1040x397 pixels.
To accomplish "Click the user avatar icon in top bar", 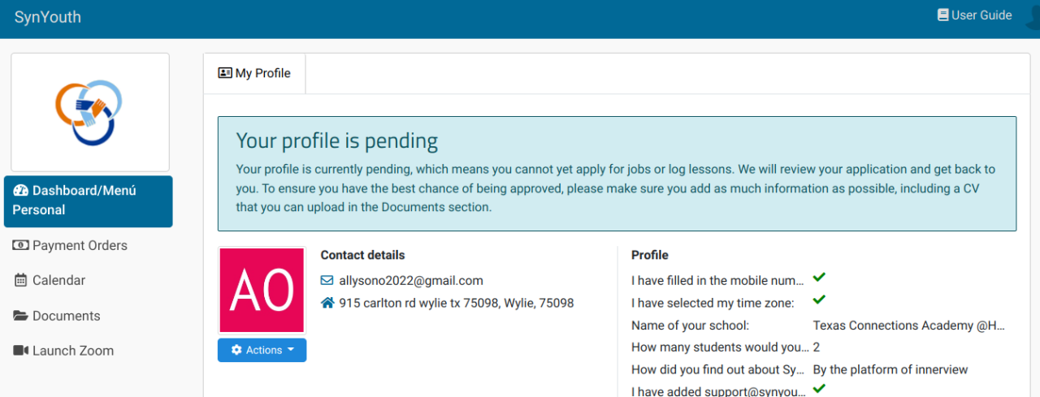I will pyautogui.click(x=1033, y=17).
